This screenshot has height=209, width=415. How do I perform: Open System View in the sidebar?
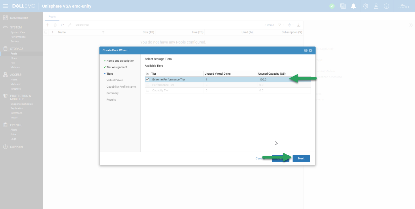tap(18, 32)
